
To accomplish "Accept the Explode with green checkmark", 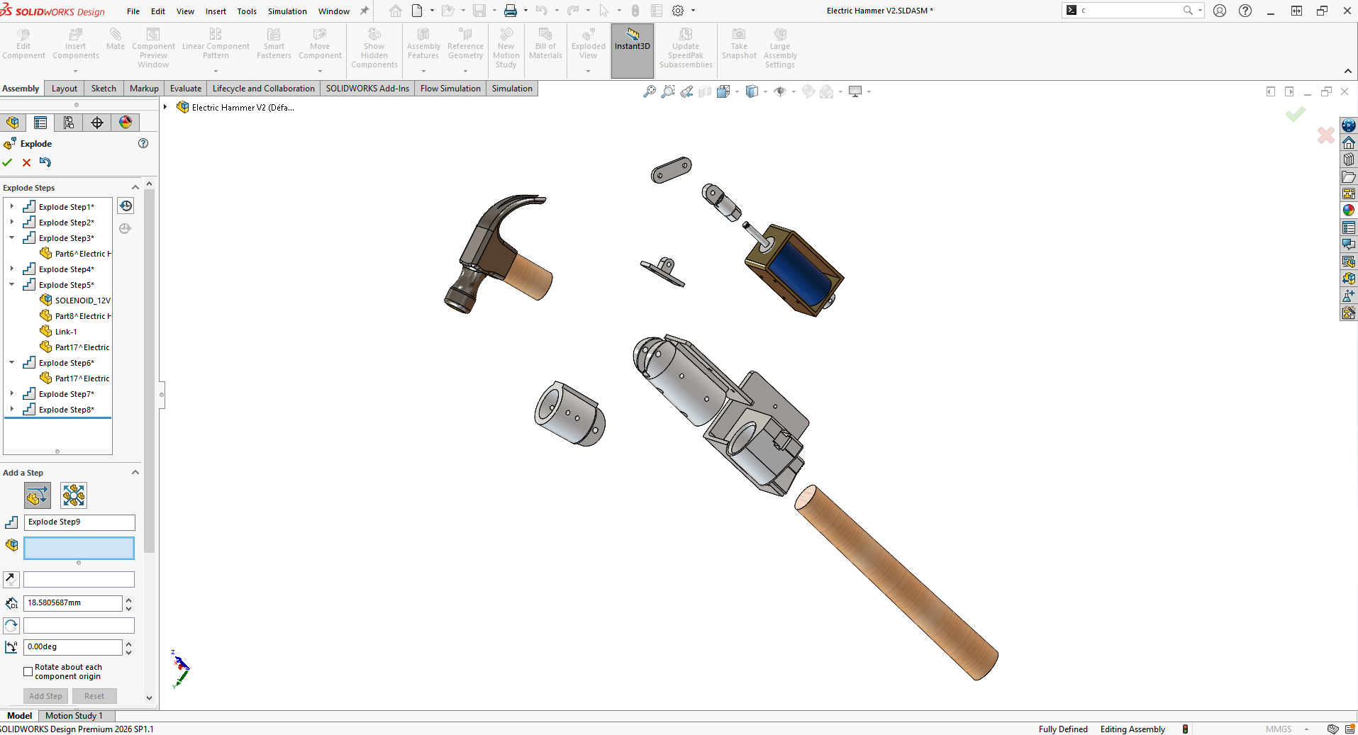I will click(7, 162).
